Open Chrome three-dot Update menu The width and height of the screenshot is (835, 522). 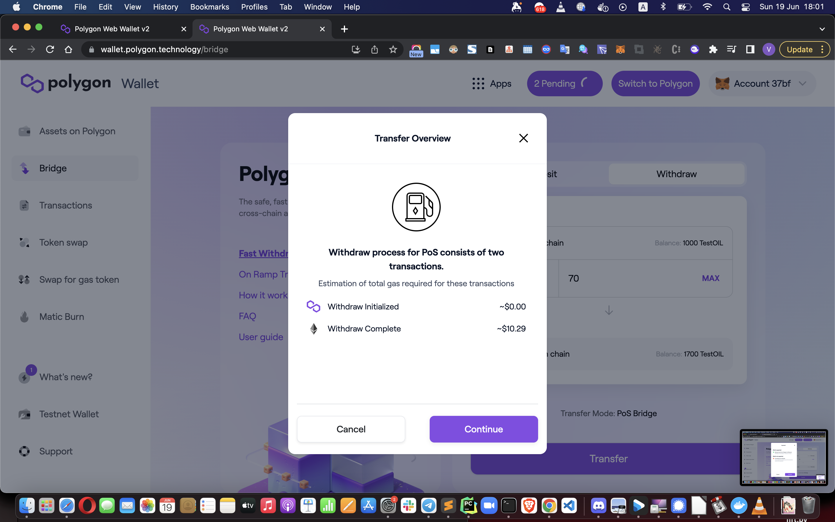tap(823, 49)
